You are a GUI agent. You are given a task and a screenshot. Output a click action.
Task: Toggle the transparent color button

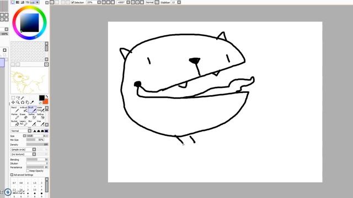40,103
